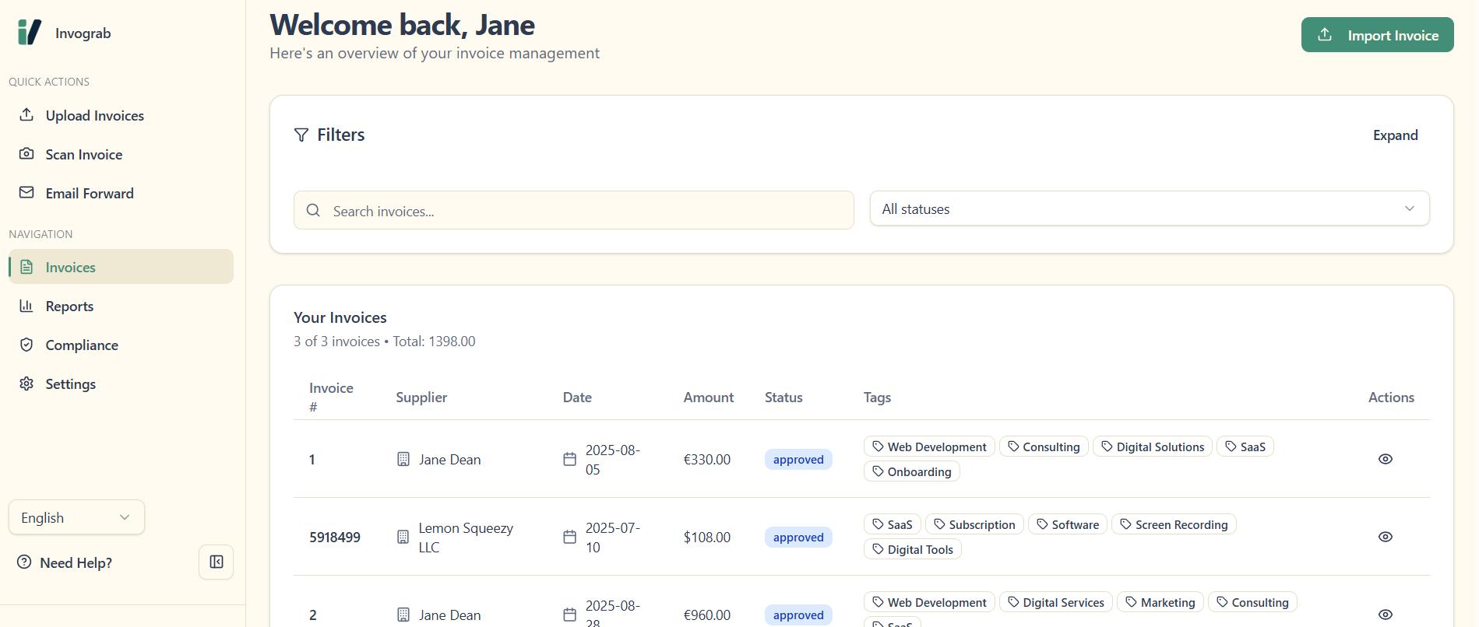View invoice 2 using the eye icon
This screenshot has width=1479, height=627.
(x=1385, y=615)
